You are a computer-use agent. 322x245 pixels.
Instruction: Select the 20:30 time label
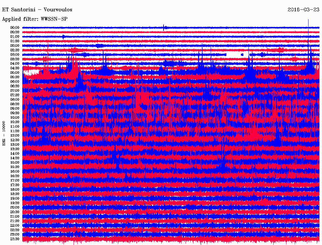pos(15,212)
